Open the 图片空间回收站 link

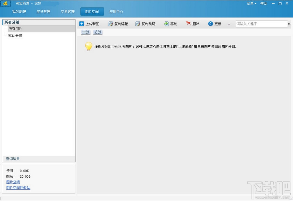(18, 188)
